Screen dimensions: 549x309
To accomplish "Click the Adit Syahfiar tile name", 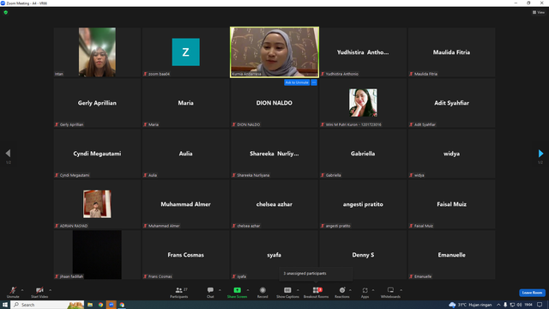I will [451, 103].
